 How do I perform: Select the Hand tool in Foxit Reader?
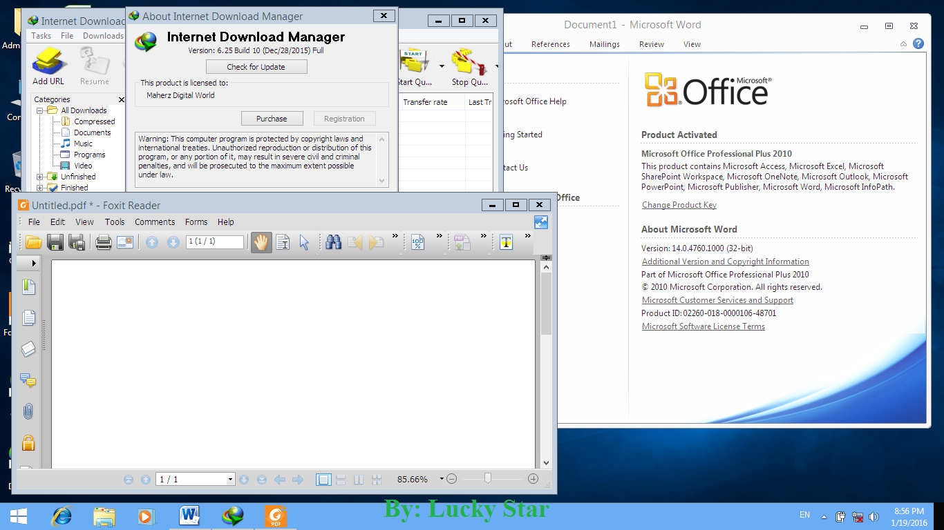[261, 242]
